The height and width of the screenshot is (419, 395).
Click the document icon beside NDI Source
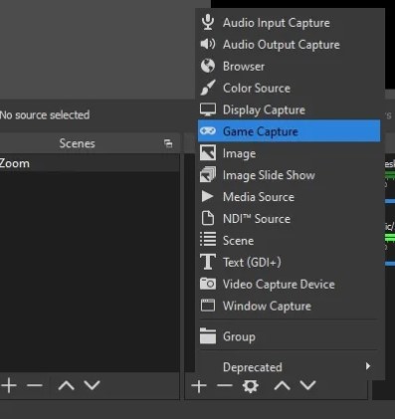pos(208,218)
